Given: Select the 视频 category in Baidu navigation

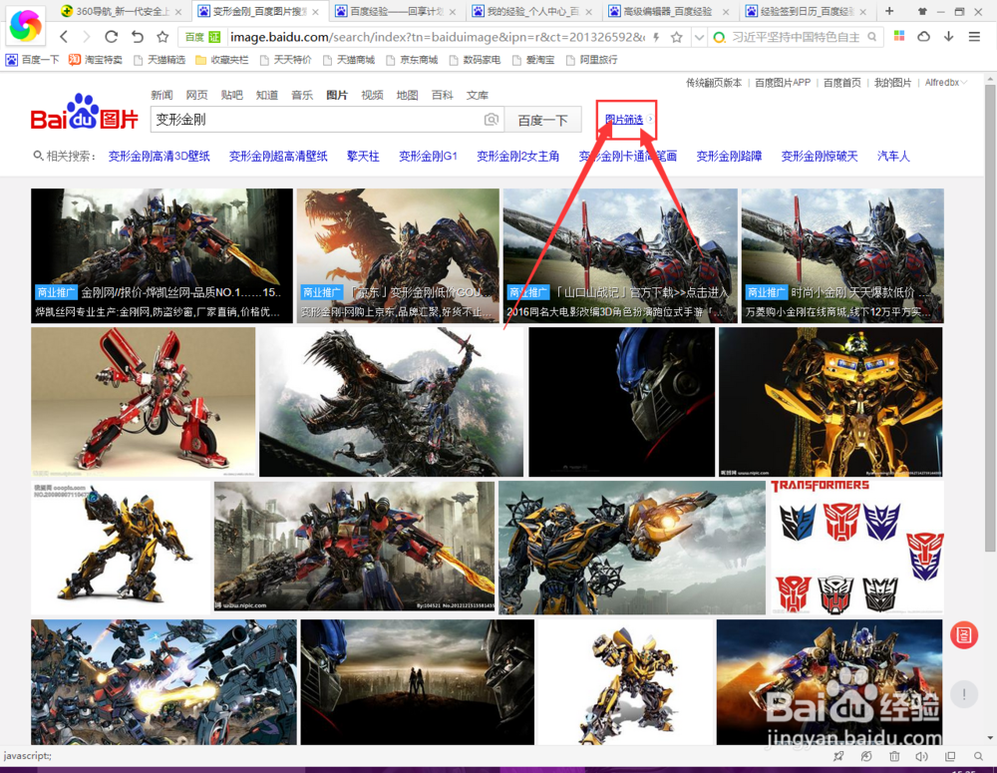Looking at the screenshot, I should 372,96.
